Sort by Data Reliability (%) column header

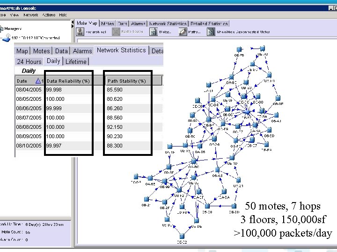tap(68, 81)
